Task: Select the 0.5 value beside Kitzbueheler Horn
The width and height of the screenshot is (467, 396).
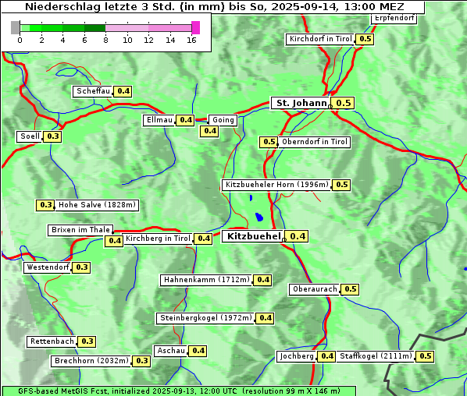Action: pyautogui.click(x=341, y=185)
